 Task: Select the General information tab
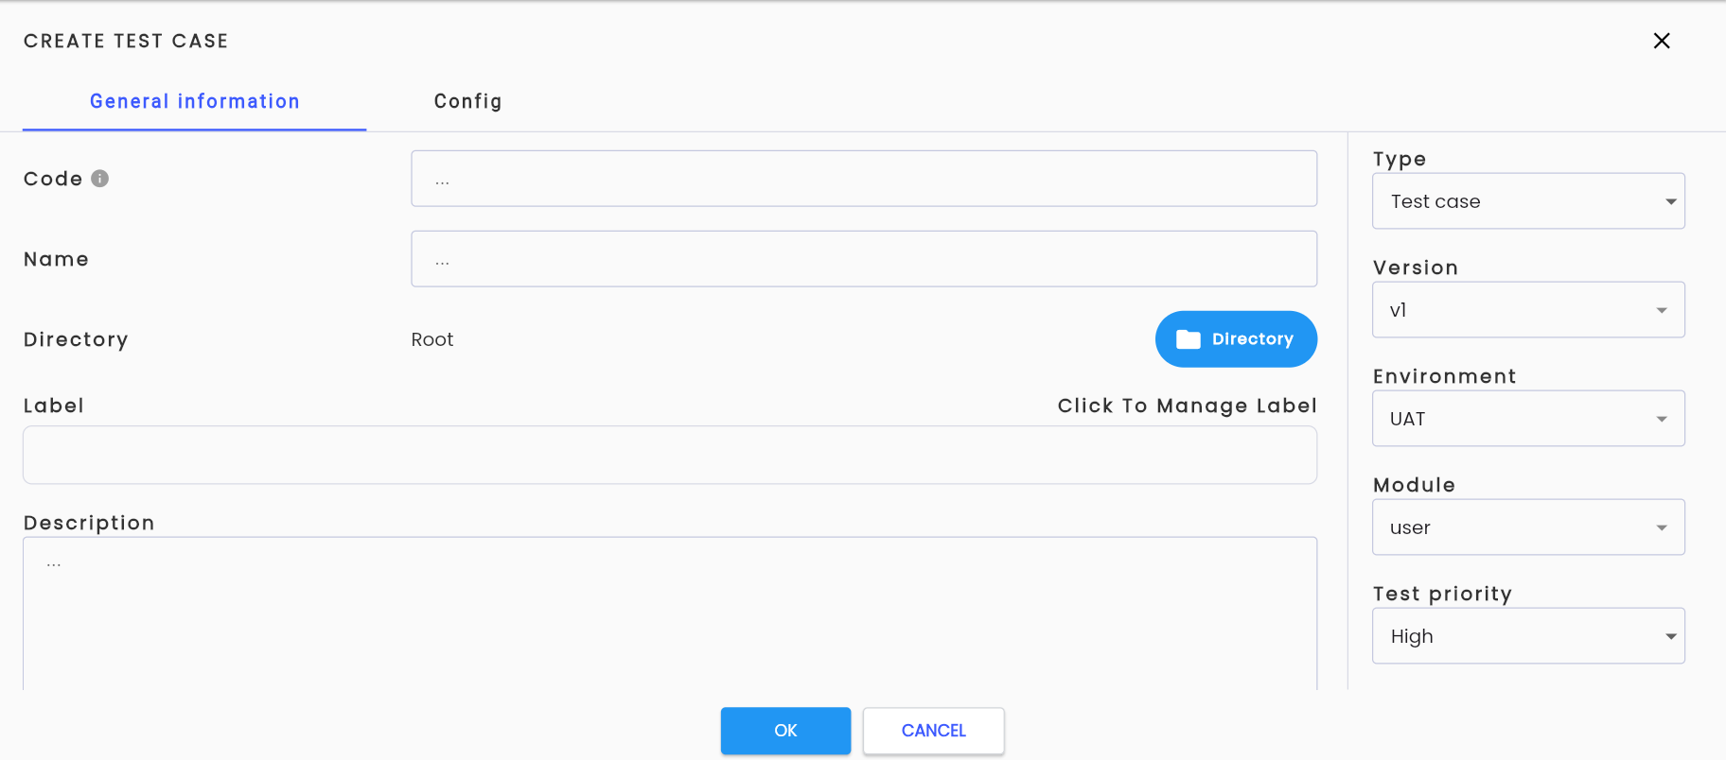[x=194, y=101]
